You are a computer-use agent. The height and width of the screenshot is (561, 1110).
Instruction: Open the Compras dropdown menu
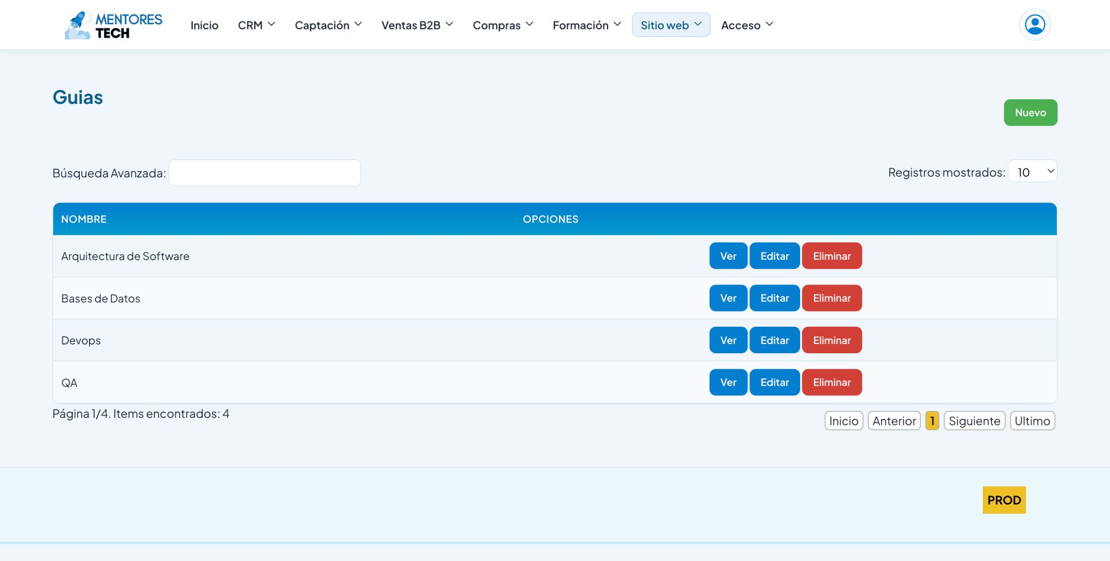pos(503,25)
